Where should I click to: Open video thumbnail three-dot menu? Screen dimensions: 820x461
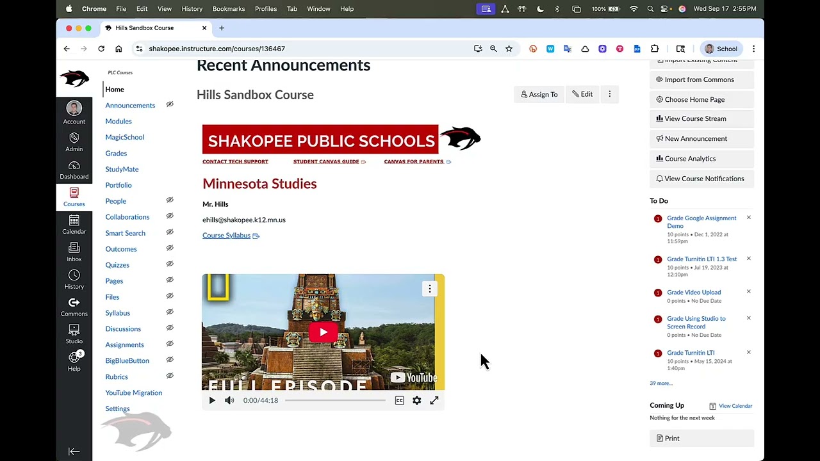[x=430, y=289]
